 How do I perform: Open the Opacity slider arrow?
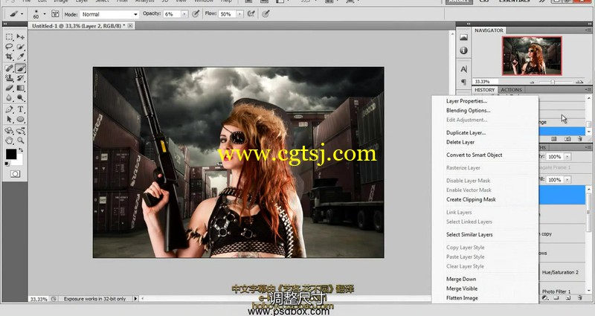(184, 14)
